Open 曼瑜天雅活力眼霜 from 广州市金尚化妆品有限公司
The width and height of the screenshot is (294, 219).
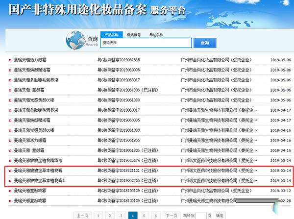(x=30, y=60)
